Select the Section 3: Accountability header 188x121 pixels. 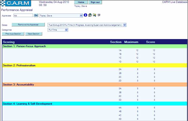(18, 84)
